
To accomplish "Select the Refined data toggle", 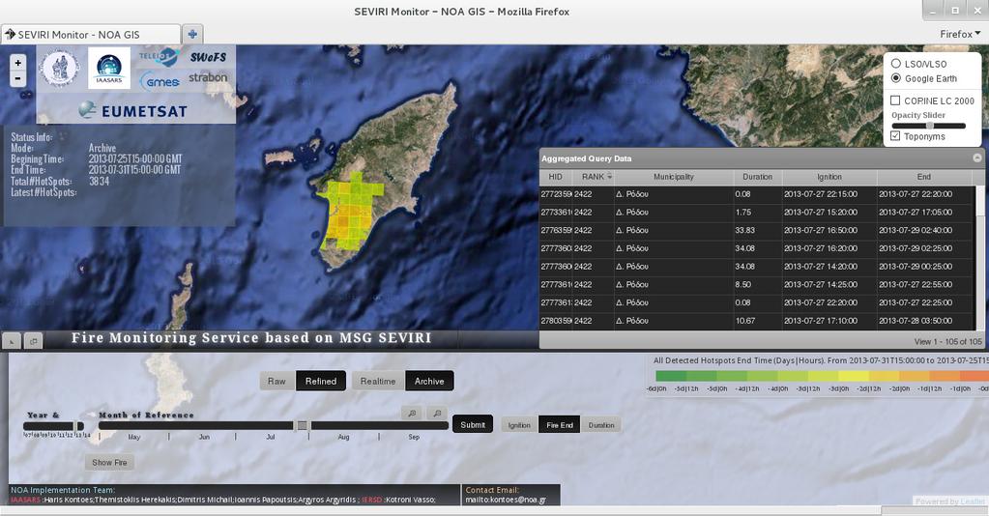I will point(321,381).
